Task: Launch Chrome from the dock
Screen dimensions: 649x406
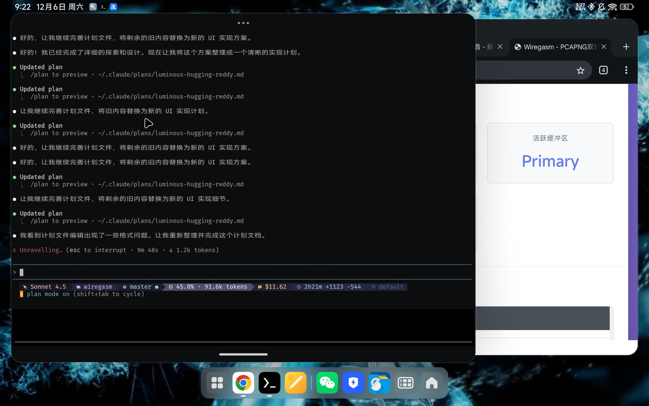Action: click(243, 383)
